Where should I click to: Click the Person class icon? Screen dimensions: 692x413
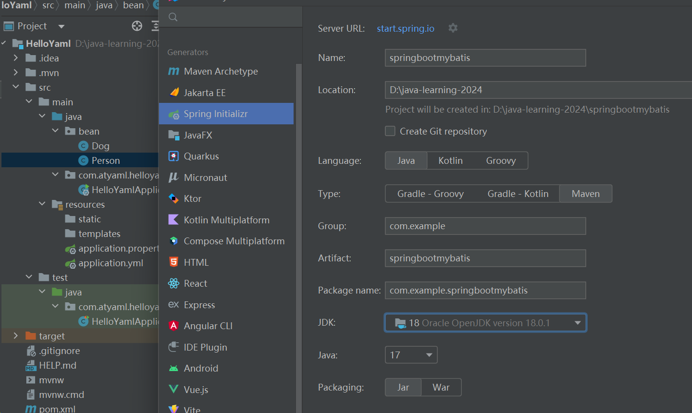tap(83, 160)
